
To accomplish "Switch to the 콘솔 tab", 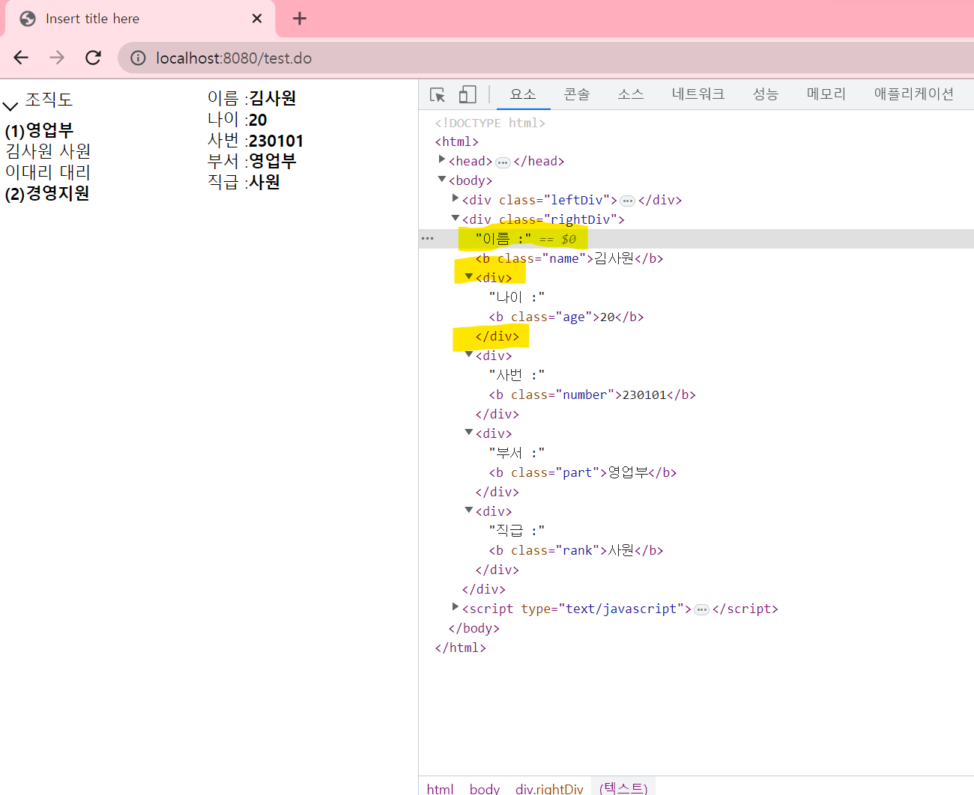I will tap(577, 94).
